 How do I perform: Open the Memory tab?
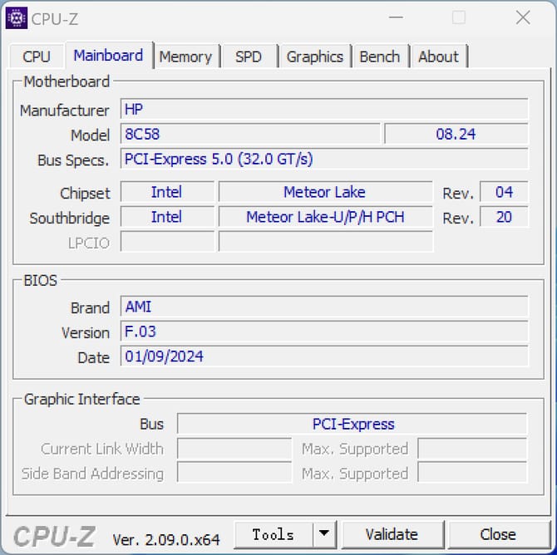click(x=185, y=56)
